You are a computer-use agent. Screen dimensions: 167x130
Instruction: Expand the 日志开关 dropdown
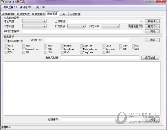point(111,26)
